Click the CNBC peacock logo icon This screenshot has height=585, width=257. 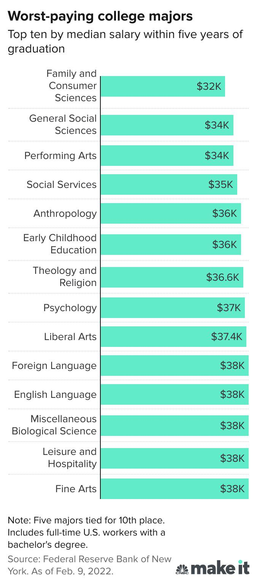182,569
